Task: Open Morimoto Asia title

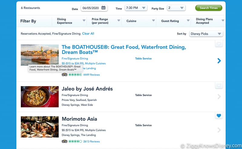Action: coord(79,119)
